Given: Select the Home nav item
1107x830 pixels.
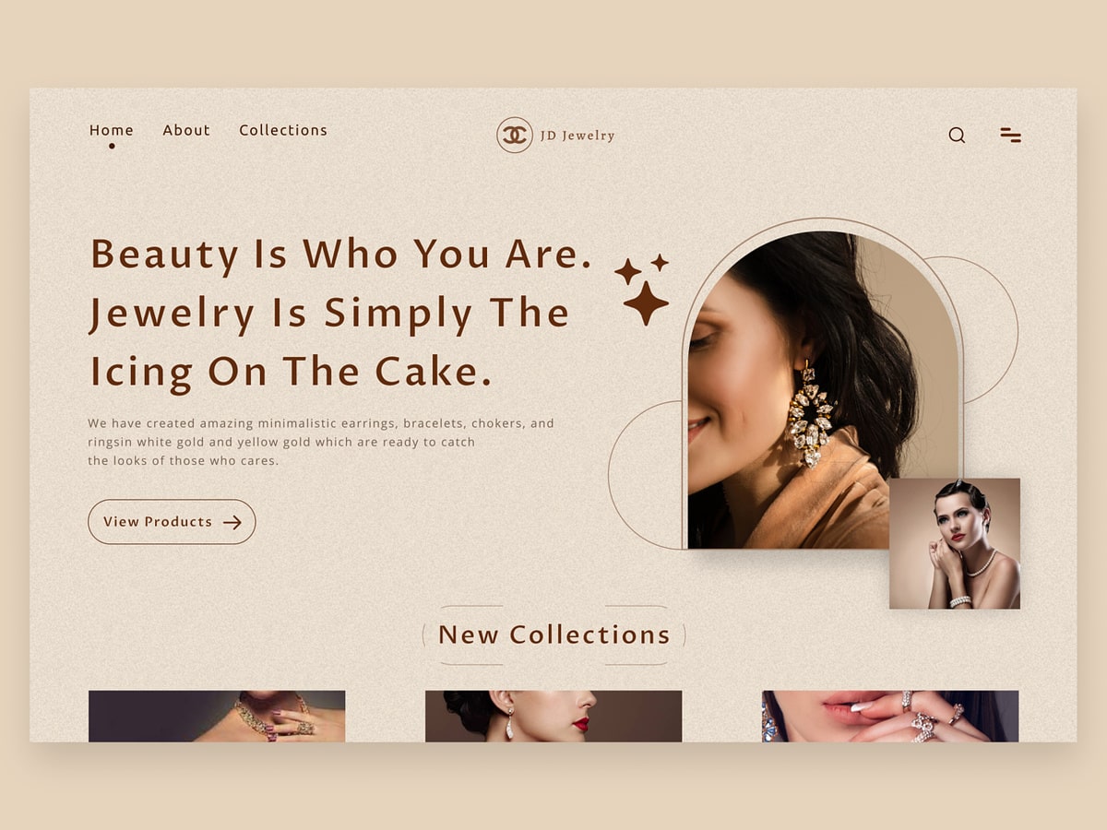Looking at the screenshot, I should tap(112, 130).
